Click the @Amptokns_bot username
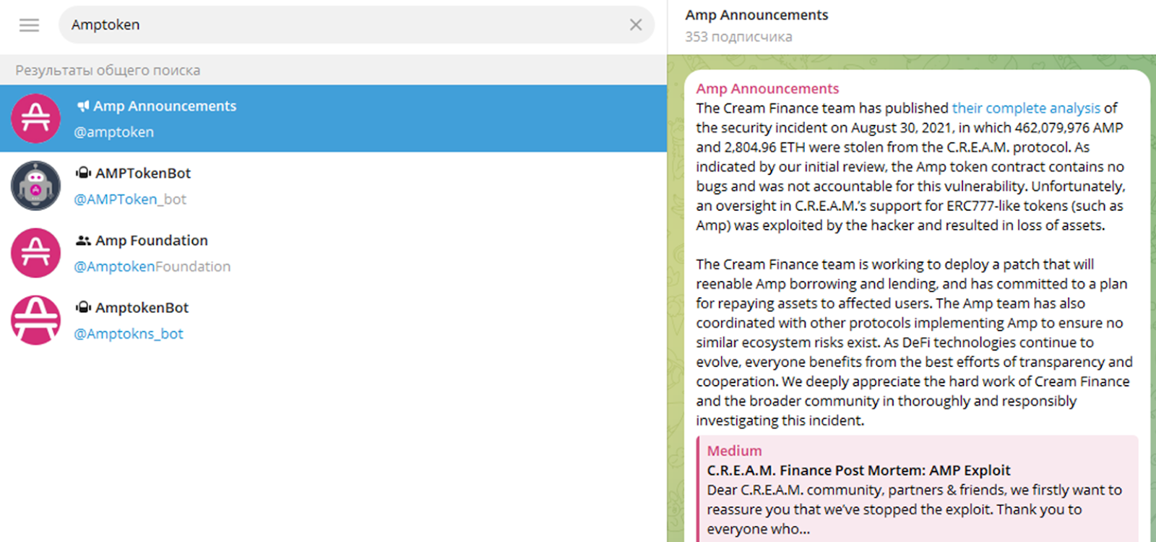The width and height of the screenshot is (1156, 542). click(x=129, y=334)
